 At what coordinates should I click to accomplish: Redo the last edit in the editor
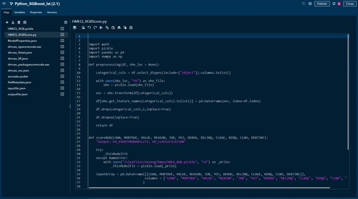pos(95,28)
